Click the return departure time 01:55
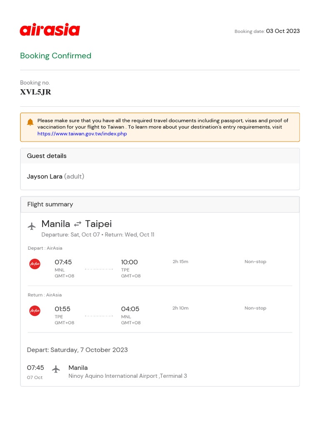This screenshot has height=427, width=320. [x=62, y=309]
